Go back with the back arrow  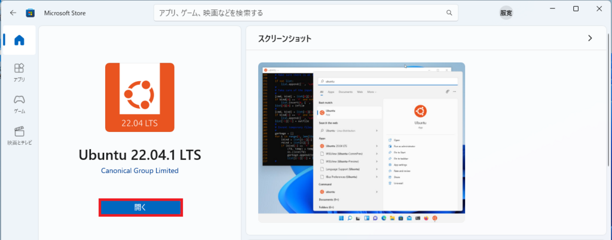(x=13, y=13)
